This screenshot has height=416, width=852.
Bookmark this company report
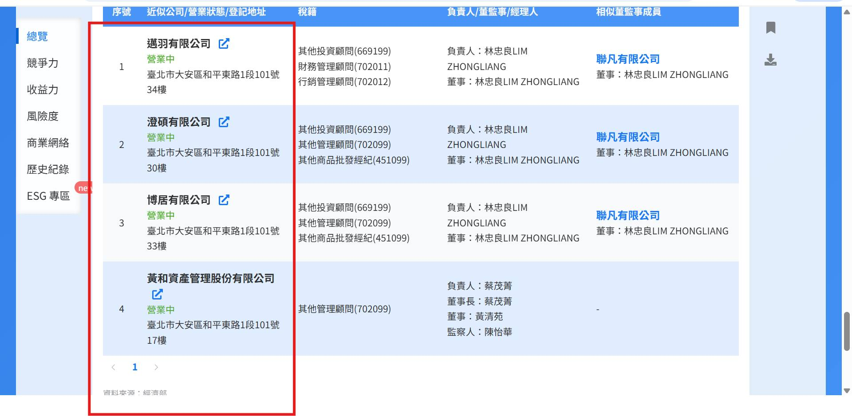771,27
